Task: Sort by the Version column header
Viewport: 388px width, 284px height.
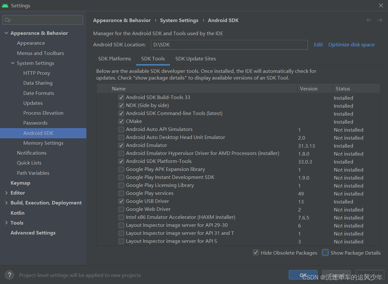Action: tap(315, 88)
